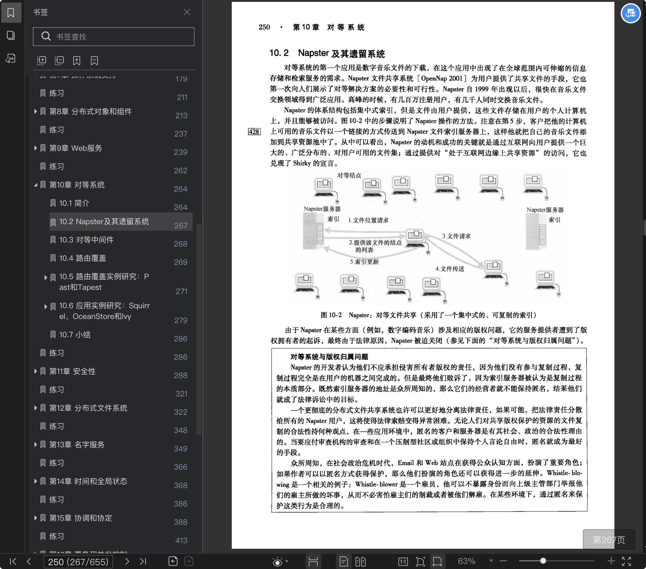
Task: Go to first page button
Action: (x=13, y=561)
